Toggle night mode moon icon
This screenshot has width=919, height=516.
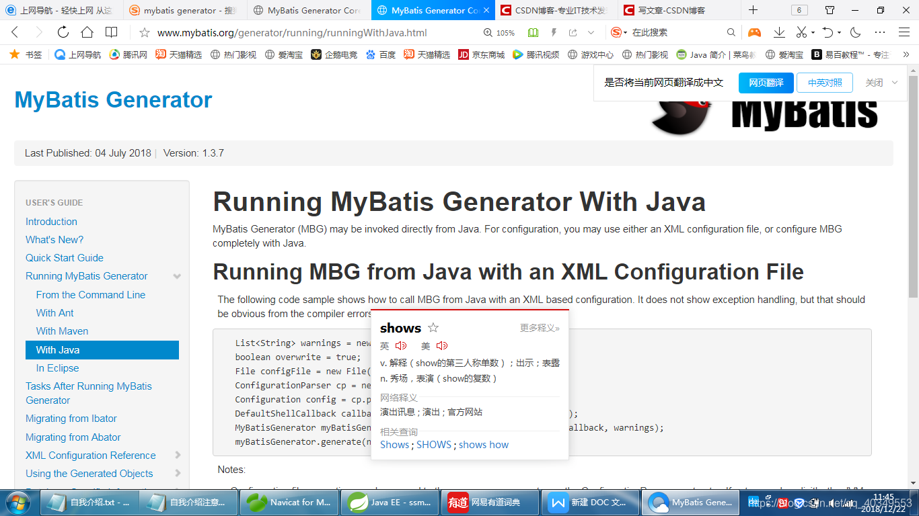(x=856, y=32)
